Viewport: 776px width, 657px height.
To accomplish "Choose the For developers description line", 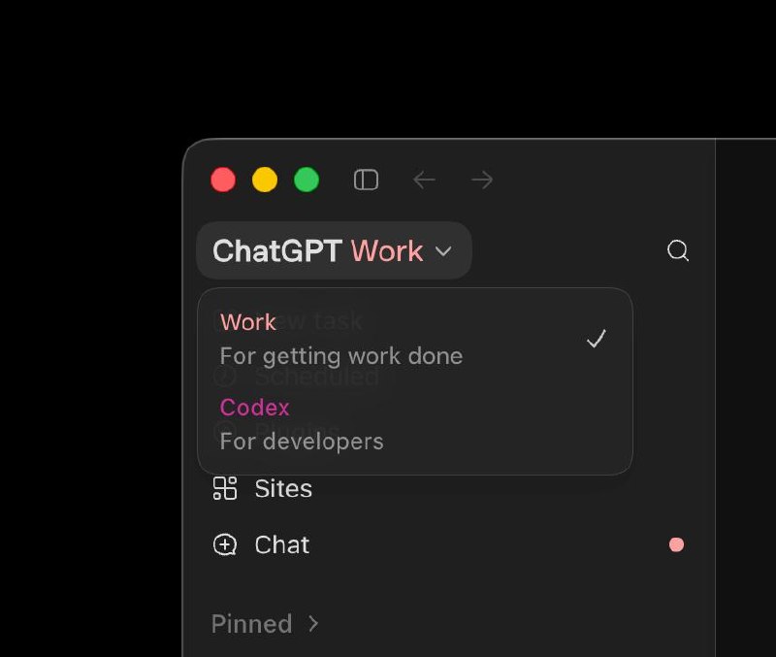I will tap(302, 442).
